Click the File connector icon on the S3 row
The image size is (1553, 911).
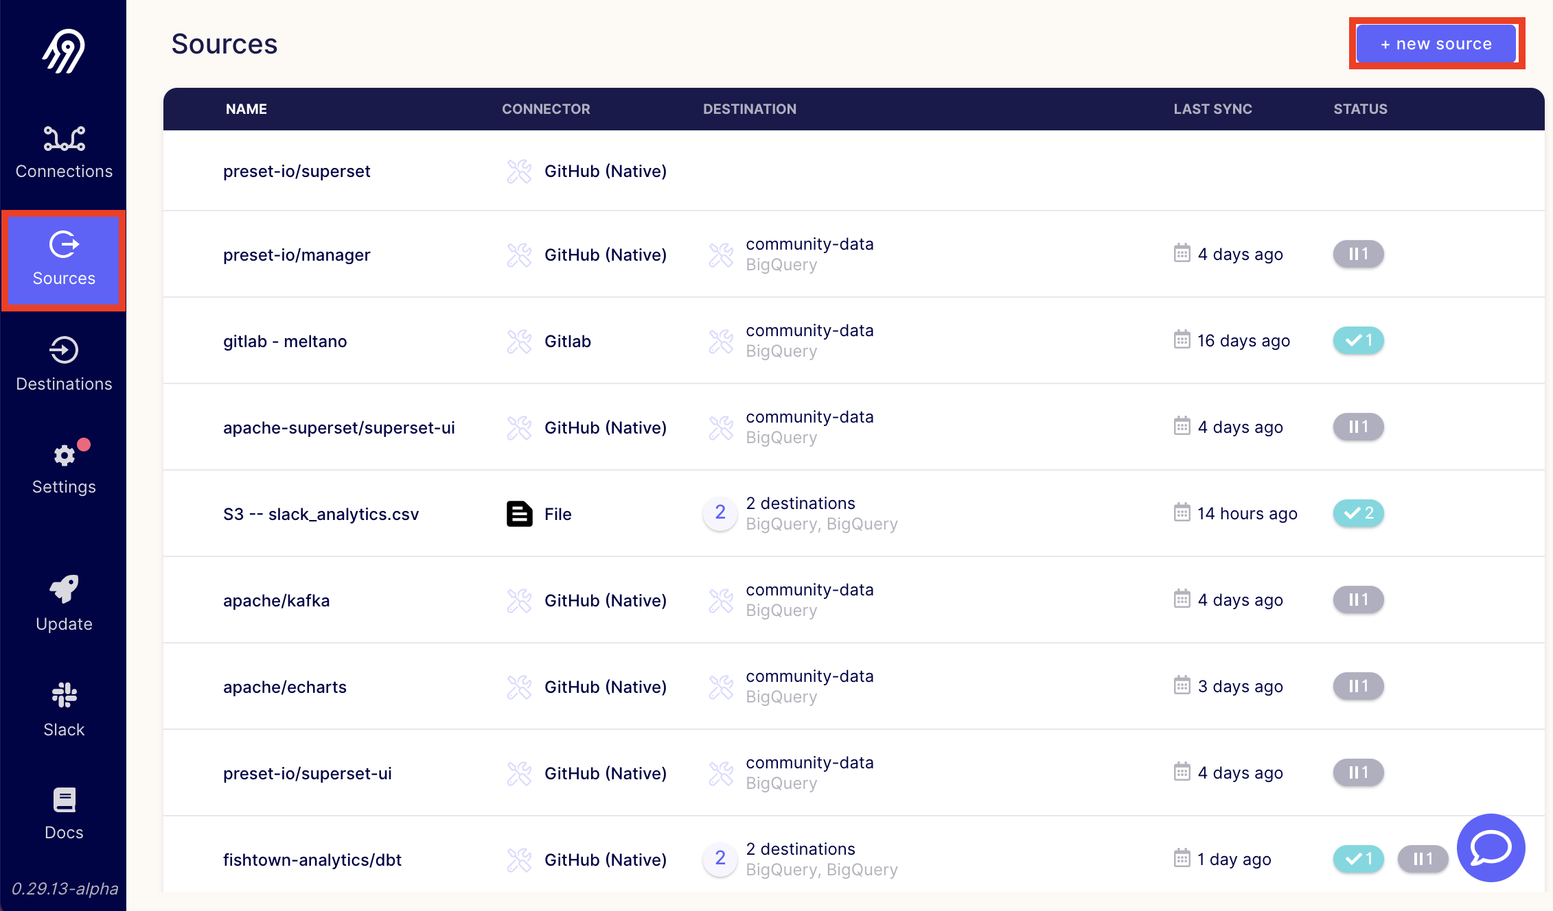tap(519, 514)
